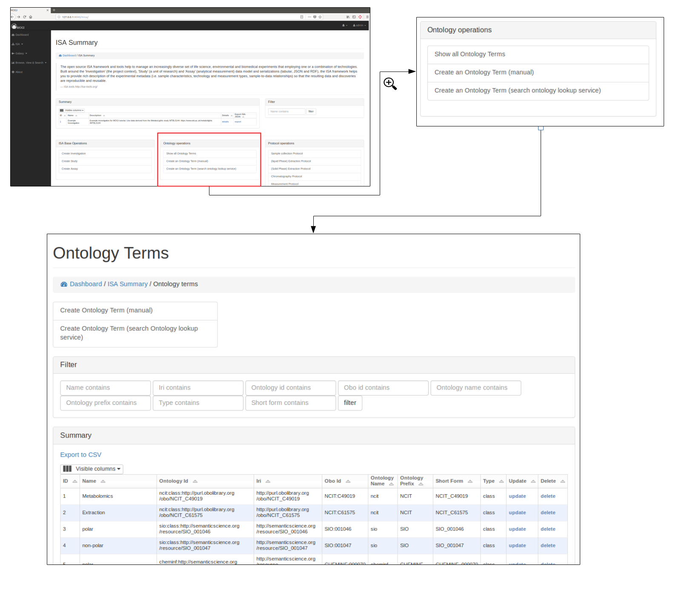Click the details link for Example Investigation
Screen dimensions: 676x593
(225, 122)
